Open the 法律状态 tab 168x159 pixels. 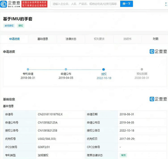[x=71, y=39]
